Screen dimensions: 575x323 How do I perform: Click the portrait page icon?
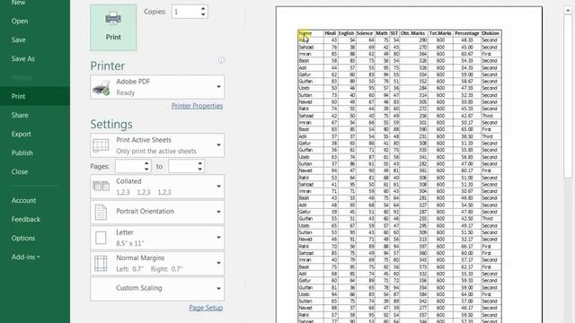tap(101, 212)
